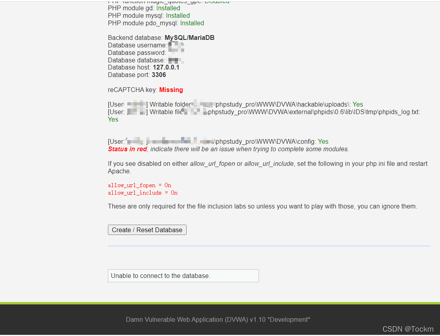The image size is (440, 336).
Task: Click the database host value 127.0.0.1
Action: tap(166, 67)
